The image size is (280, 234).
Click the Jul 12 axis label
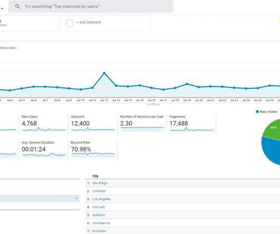[104, 101]
